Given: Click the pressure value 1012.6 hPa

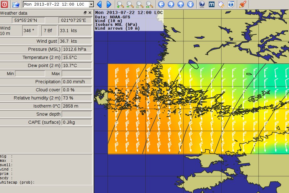Looking at the screenshot, I should [x=77, y=49].
